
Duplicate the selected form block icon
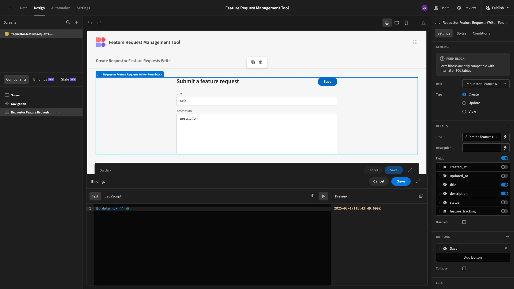point(253,62)
